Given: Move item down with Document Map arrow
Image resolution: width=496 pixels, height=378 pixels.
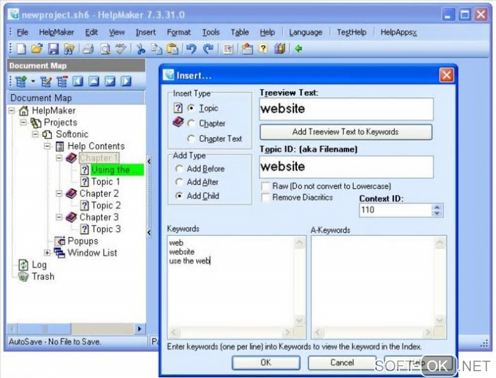Looking at the screenshot, I should (110, 82).
